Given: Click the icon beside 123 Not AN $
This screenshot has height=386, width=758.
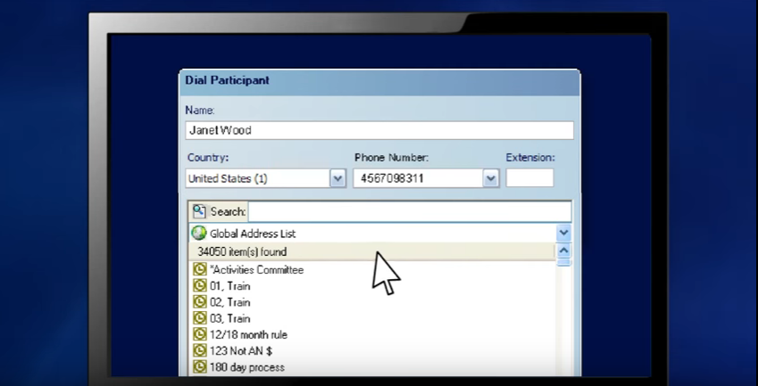Looking at the screenshot, I should pyautogui.click(x=200, y=350).
